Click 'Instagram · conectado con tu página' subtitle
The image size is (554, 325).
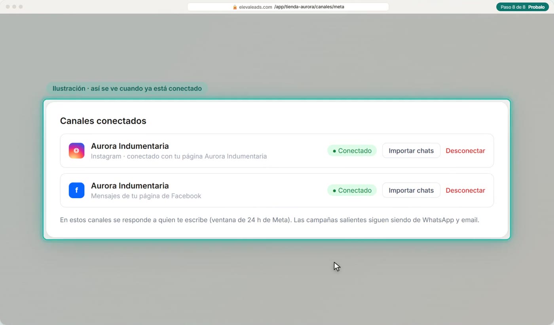[179, 156]
